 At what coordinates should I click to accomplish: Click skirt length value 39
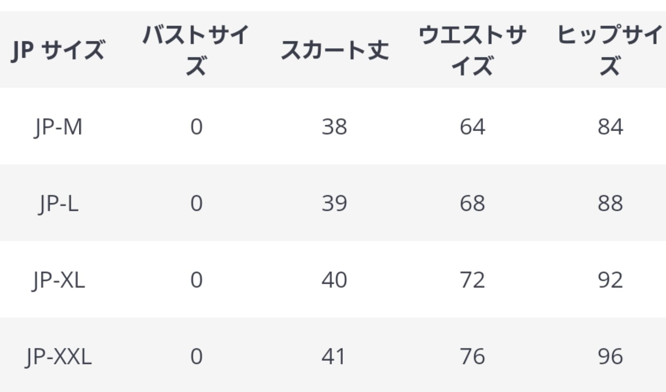pyautogui.click(x=334, y=203)
